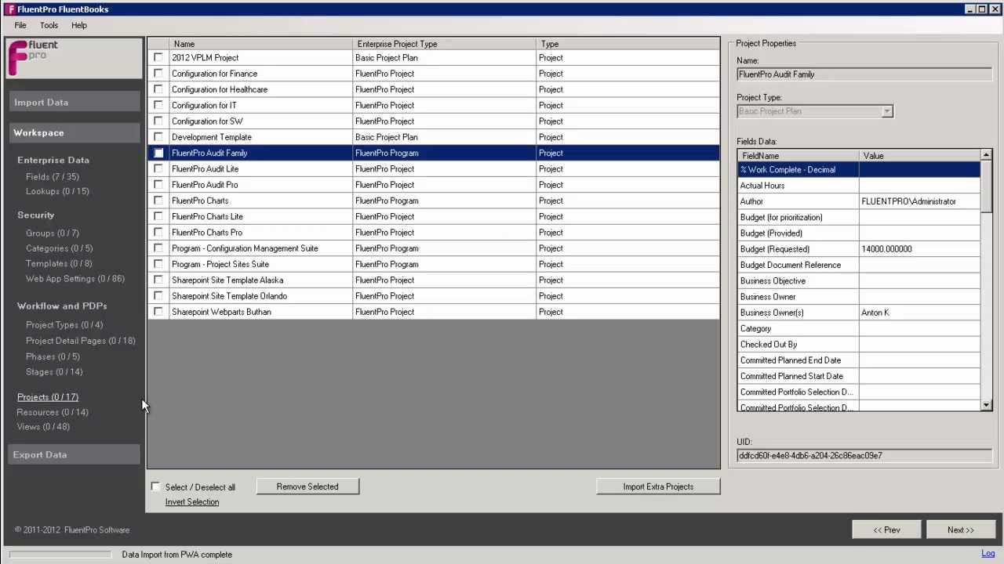Select the % Work Complete - Decimal row

click(x=859, y=169)
